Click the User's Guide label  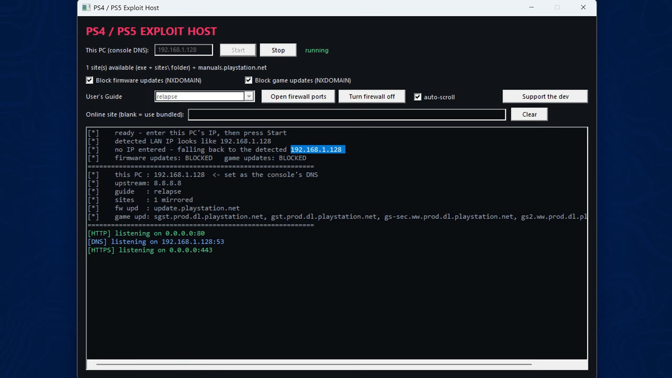click(x=104, y=97)
